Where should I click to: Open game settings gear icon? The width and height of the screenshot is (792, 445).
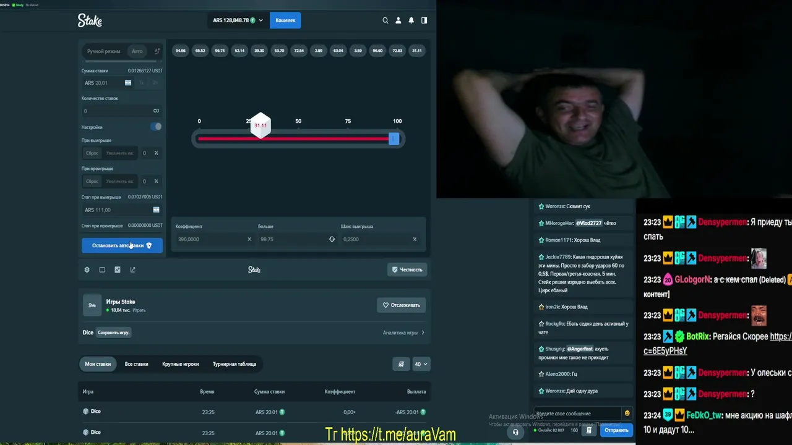tap(87, 269)
